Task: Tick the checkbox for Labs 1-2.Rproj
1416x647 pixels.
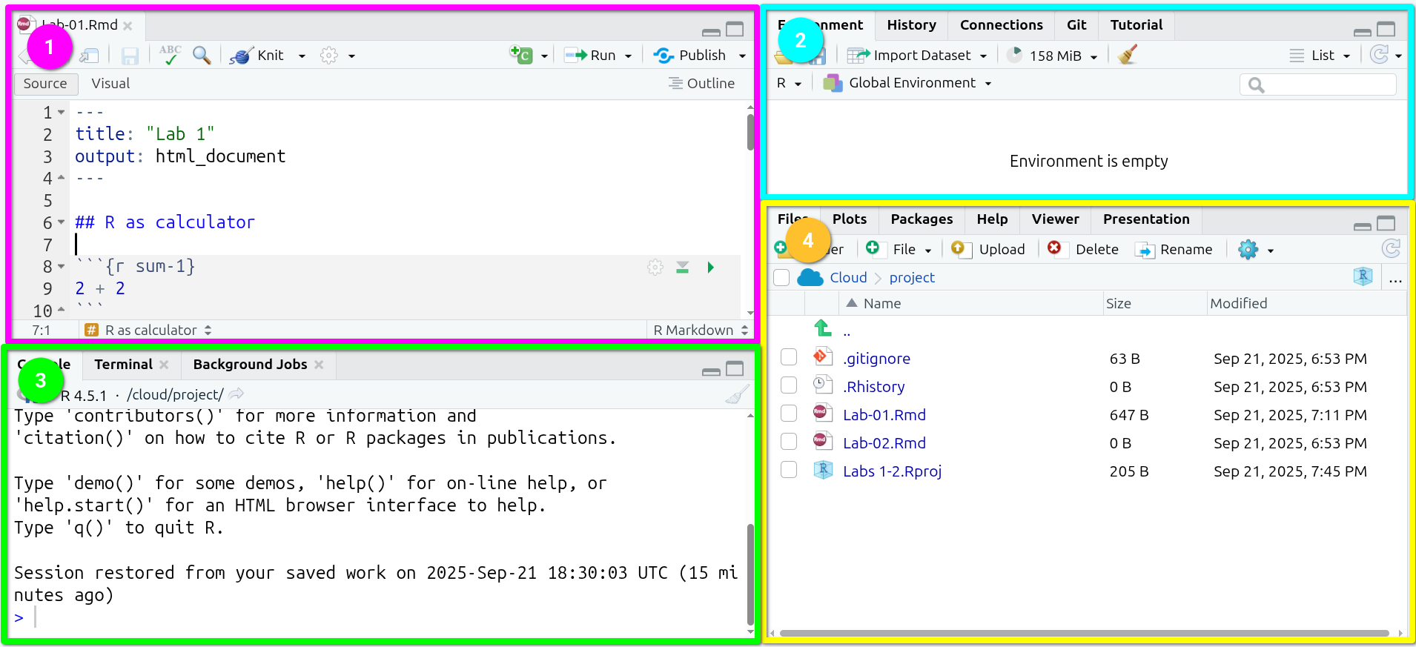Action: pyautogui.click(x=789, y=470)
